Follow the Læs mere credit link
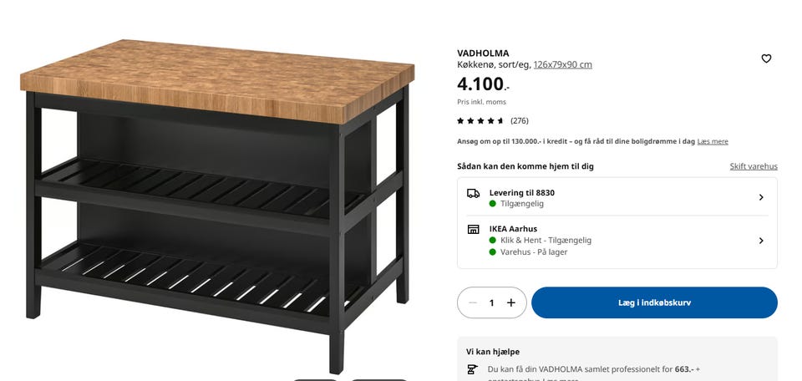 713,142
